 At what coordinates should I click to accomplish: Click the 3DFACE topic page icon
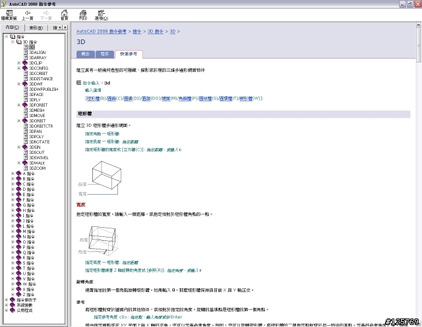tap(26, 95)
